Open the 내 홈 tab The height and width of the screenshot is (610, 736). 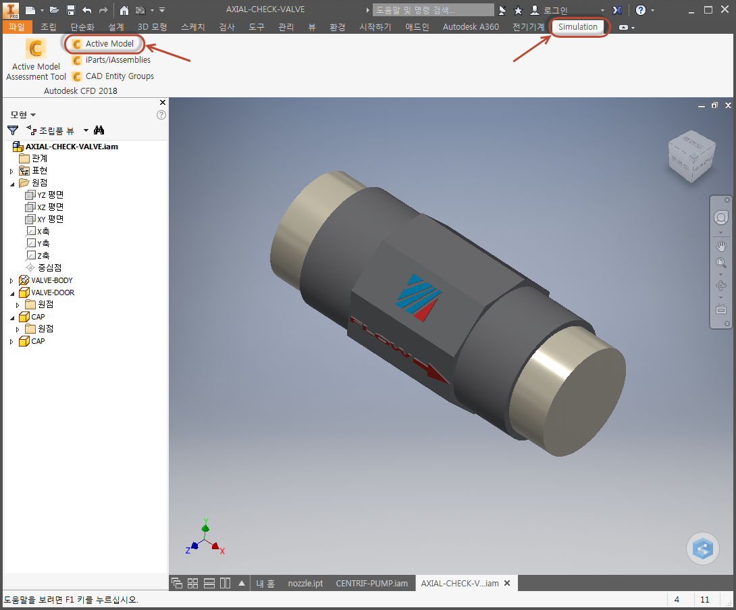(x=265, y=583)
